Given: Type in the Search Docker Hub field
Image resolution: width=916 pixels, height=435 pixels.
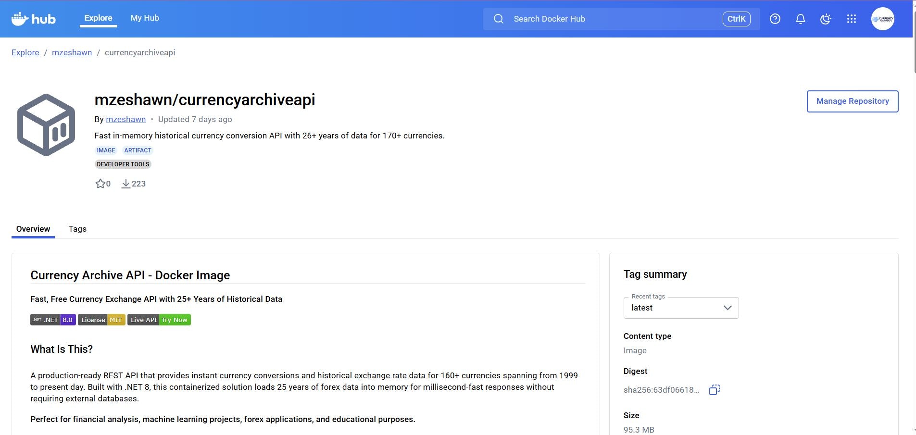Looking at the screenshot, I should (577, 19).
